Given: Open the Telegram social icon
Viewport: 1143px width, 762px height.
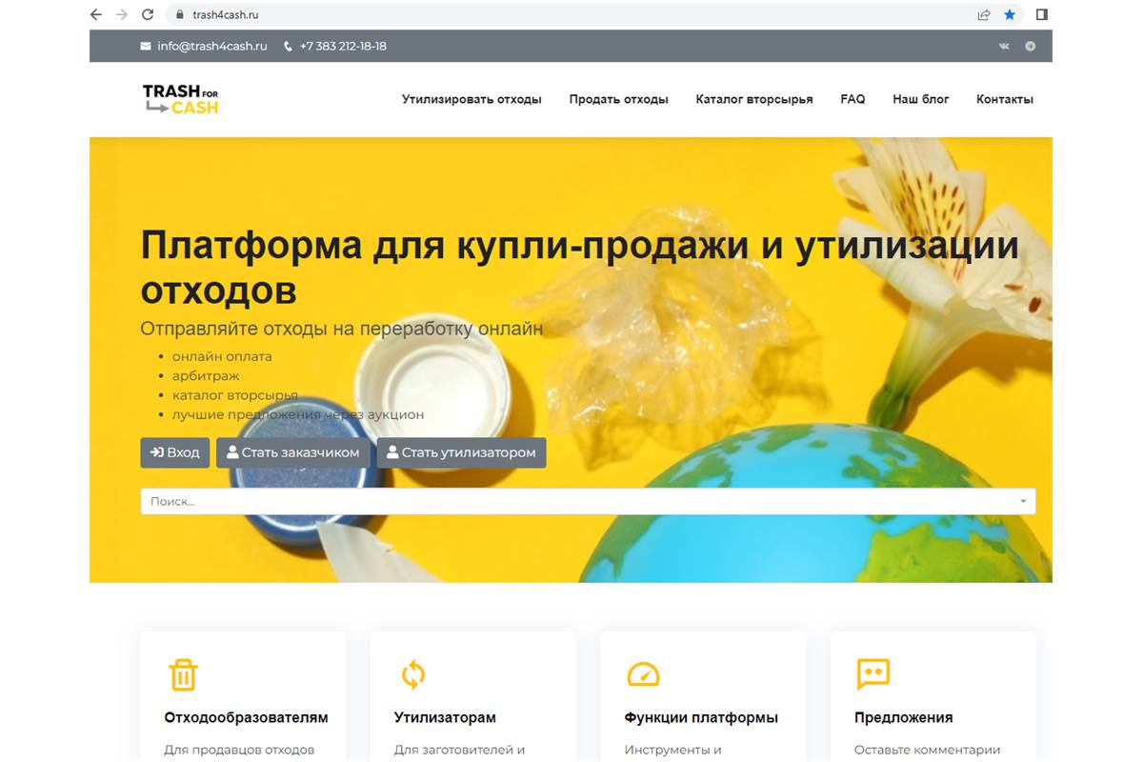Looking at the screenshot, I should click(1031, 46).
